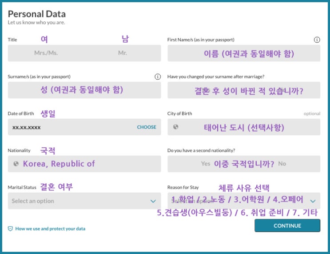Click the surname changed after marriage toggle field
Image resolution: width=330 pixels, height=254 pixels.
244,90
